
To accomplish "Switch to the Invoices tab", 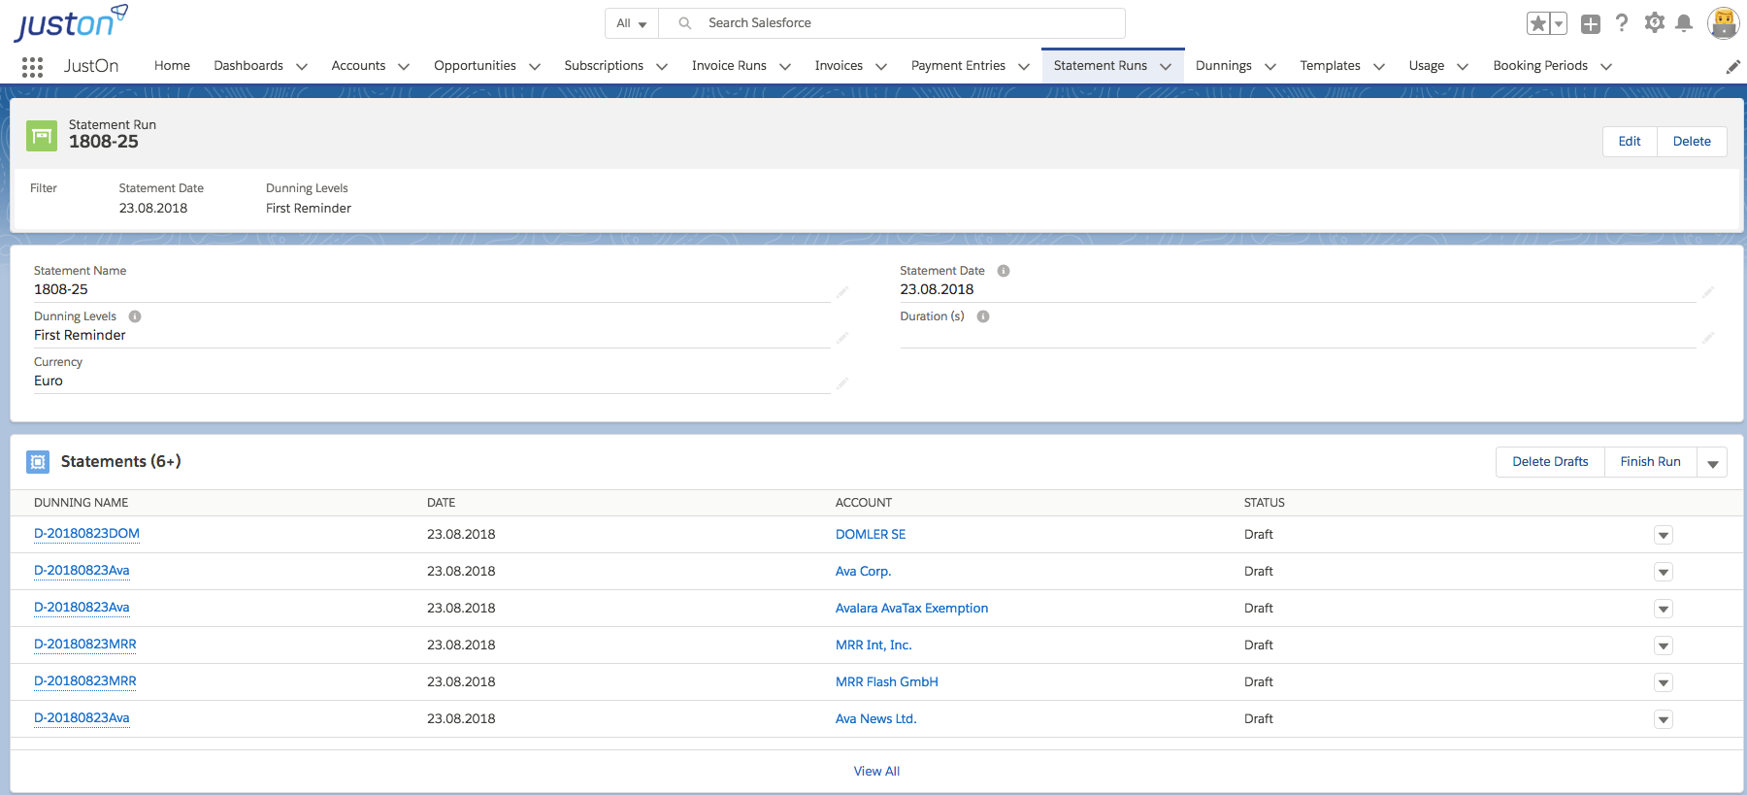I will [839, 65].
